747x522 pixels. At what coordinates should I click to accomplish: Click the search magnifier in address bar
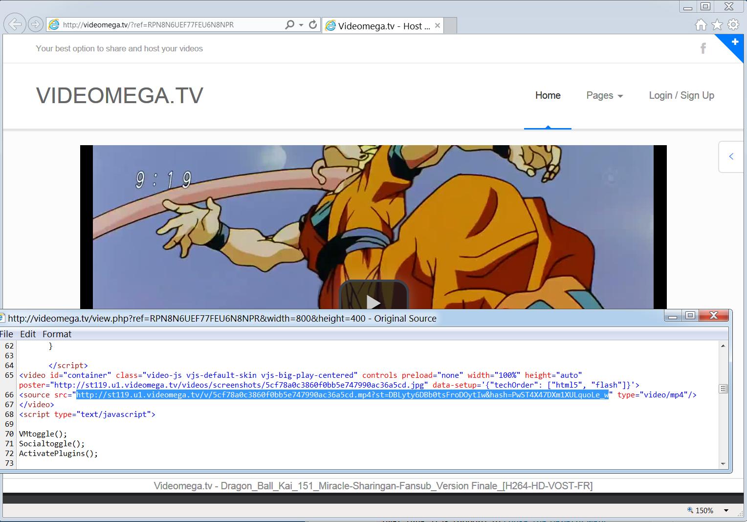click(289, 24)
